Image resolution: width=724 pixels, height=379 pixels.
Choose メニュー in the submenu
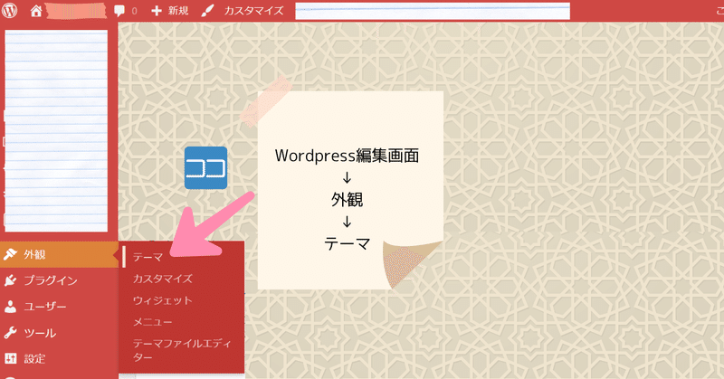click(x=152, y=322)
